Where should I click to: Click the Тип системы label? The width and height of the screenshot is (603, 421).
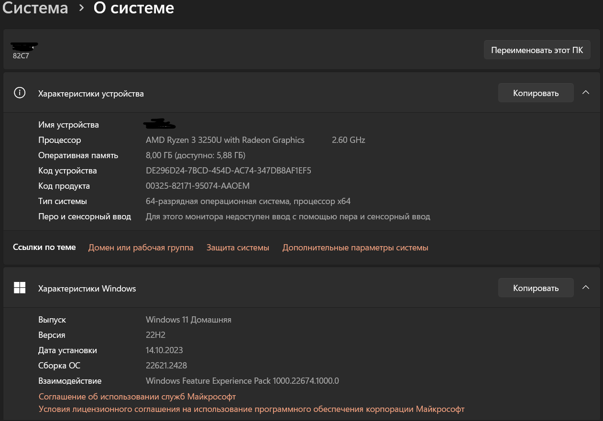[x=63, y=201]
